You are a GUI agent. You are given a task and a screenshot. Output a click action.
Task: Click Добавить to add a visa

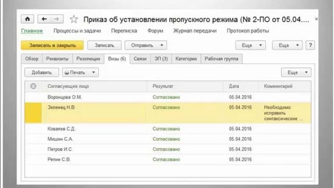pos(42,73)
